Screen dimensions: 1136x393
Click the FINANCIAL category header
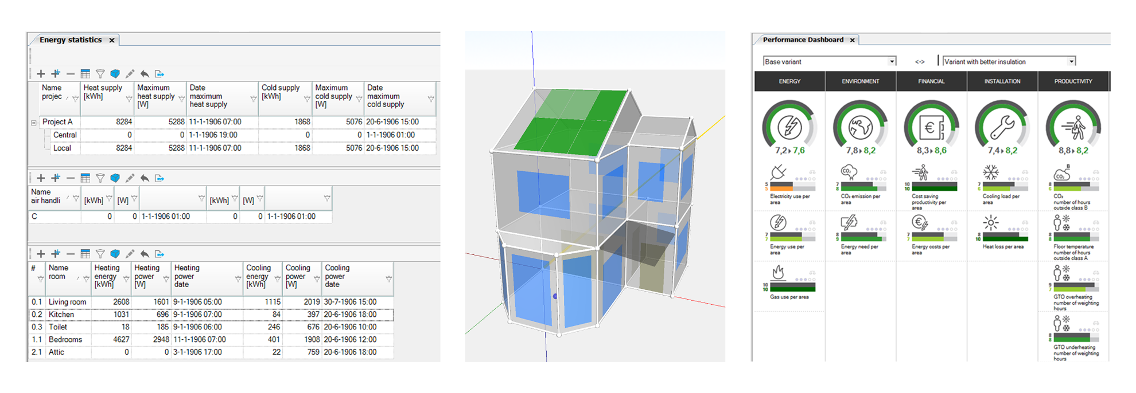point(931,81)
